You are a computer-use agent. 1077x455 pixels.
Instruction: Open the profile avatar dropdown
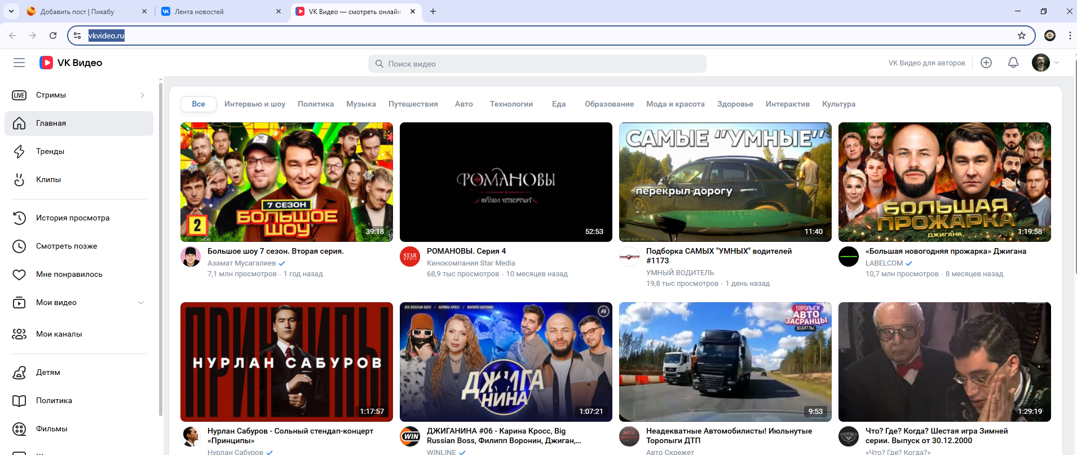pyautogui.click(x=1045, y=63)
